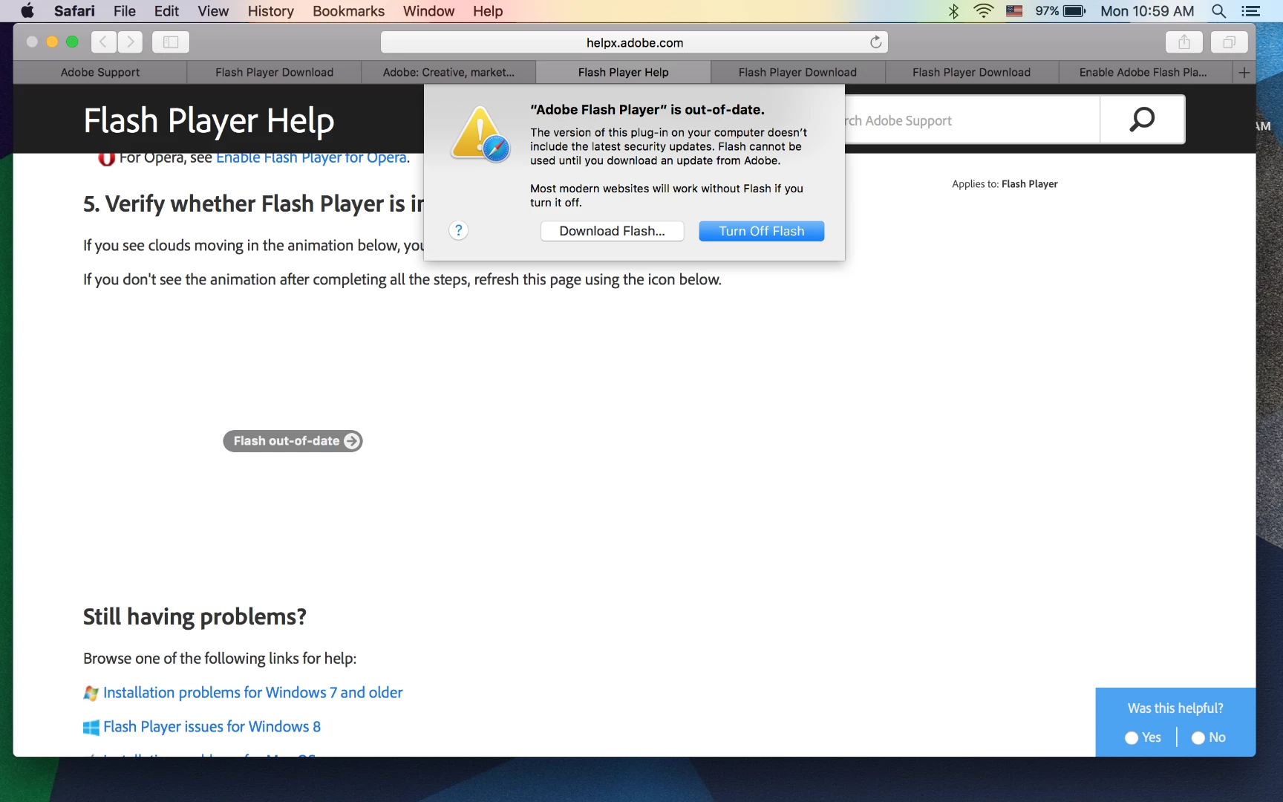This screenshot has height=802, width=1283.
Task: Open Flash Player issues for Windows 8 link
Action: pyautogui.click(x=212, y=727)
